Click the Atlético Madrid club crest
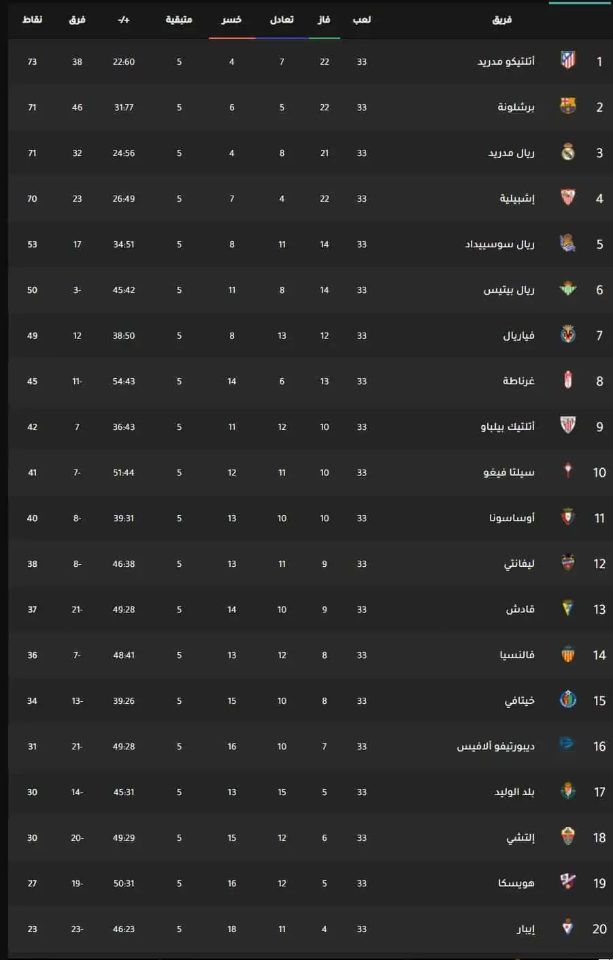This screenshot has height=960, width=613. pos(567,61)
